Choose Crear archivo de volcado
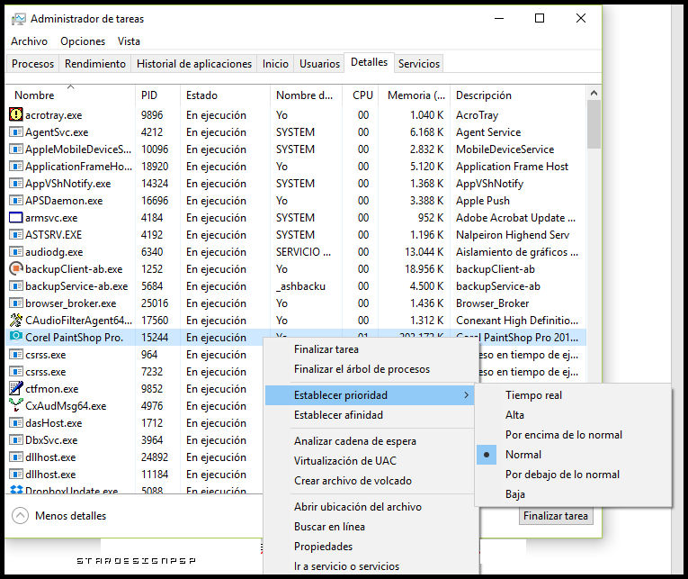 point(370,481)
